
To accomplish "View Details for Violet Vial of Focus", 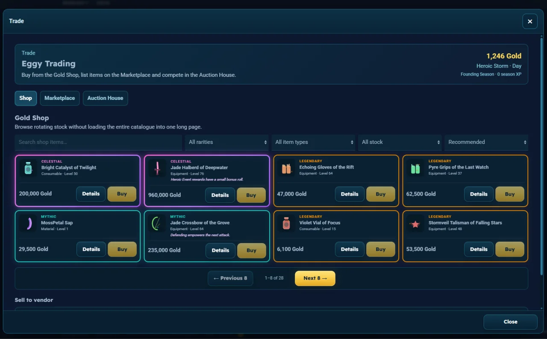I will point(350,249).
